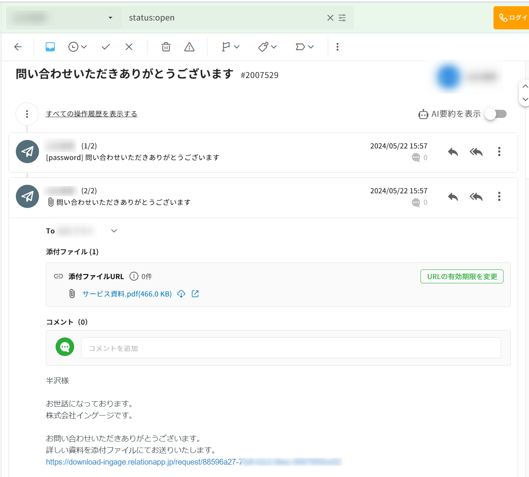
Task: Open the tag dropdown in toolbar
Action: [268, 47]
